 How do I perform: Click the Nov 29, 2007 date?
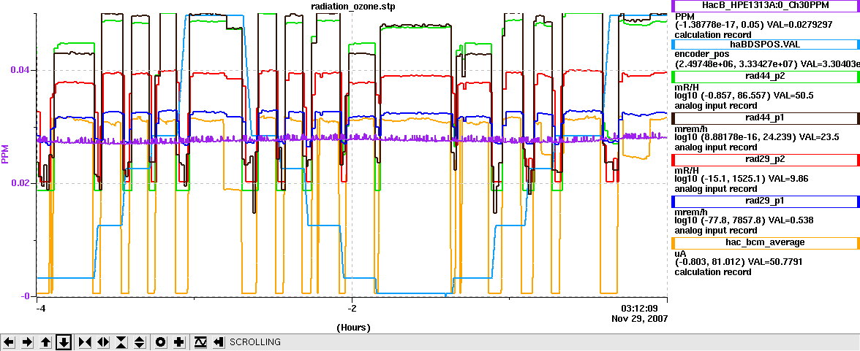tap(640, 318)
